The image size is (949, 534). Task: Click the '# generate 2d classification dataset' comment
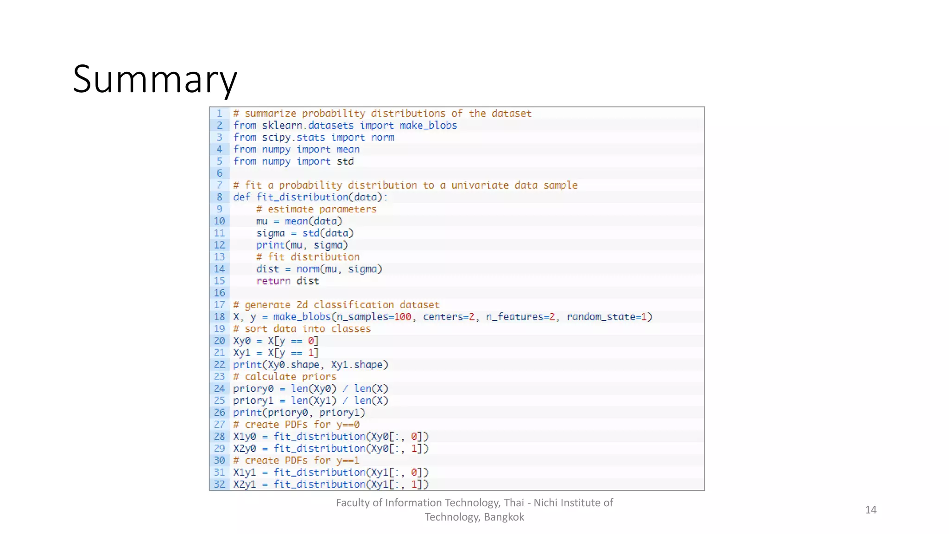[336, 305]
